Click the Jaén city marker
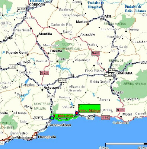147x149 pixels. pyautogui.click(x=101, y=19)
